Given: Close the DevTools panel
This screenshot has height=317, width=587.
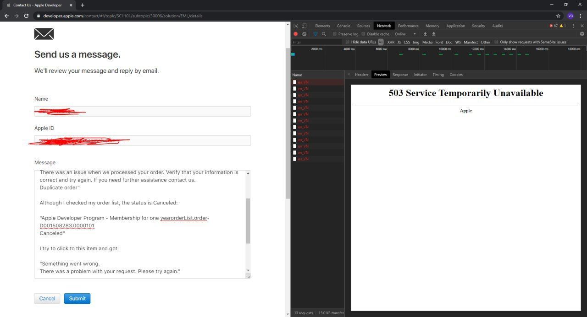Looking at the screenshot, I should [582, 26].
